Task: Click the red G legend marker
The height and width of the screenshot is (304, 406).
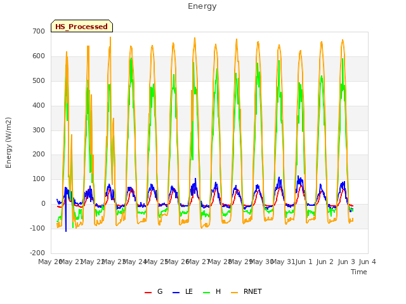Action: (148, 293)
